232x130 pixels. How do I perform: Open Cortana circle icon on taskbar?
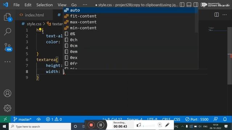(x=75, y=126)
